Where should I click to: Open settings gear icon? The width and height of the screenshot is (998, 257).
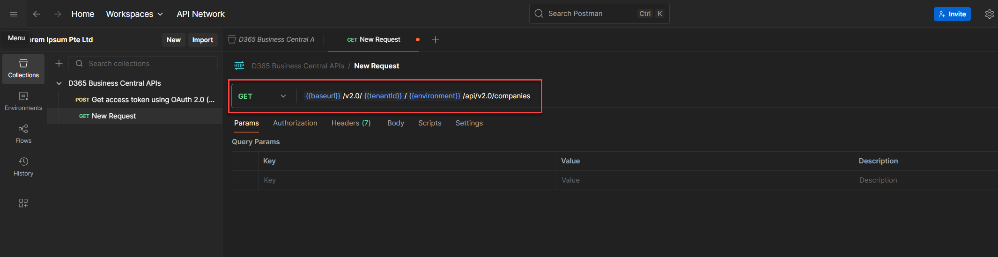[989, 14]
